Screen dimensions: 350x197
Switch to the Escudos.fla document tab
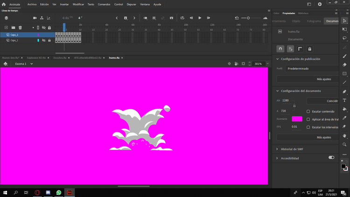[60, 57]
